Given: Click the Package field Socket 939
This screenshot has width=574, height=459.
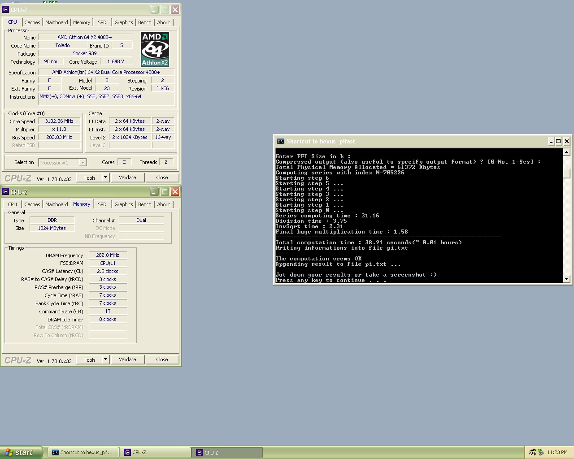Looking at the screenshot, I should tap(85, 53).
